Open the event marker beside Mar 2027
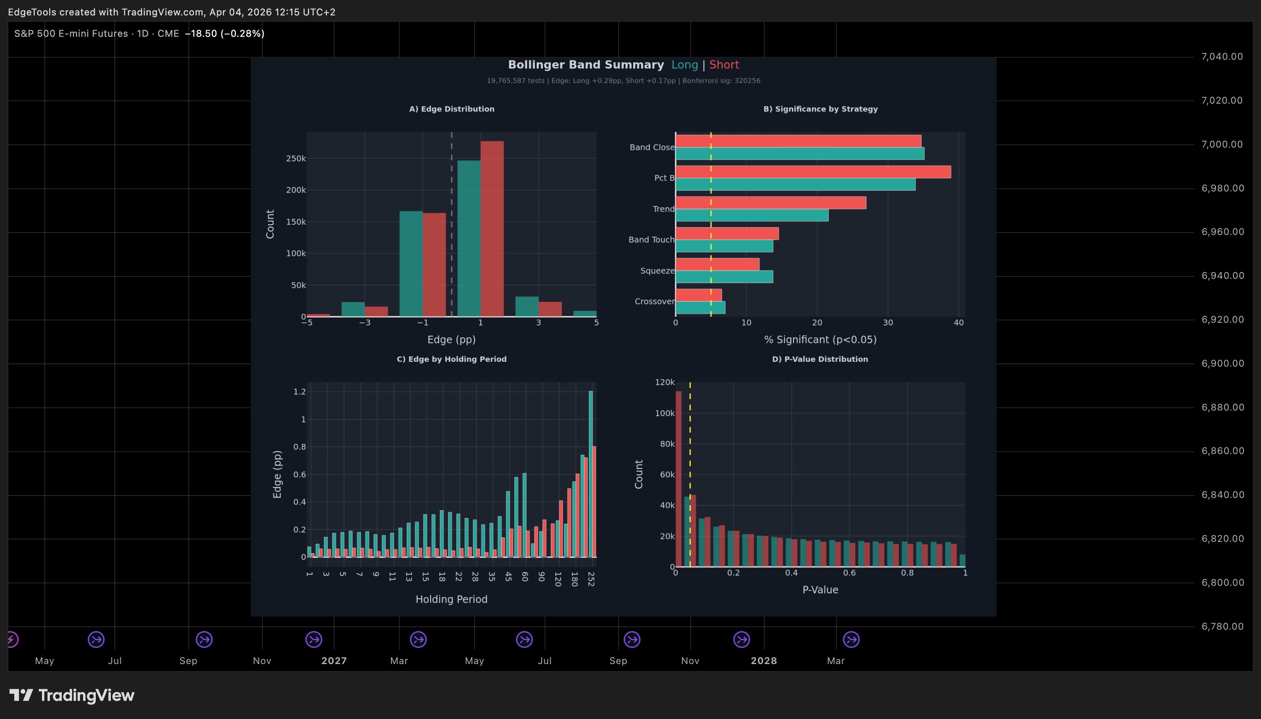The height and width of the screenshot is (719, 1261). coord(418,640)
